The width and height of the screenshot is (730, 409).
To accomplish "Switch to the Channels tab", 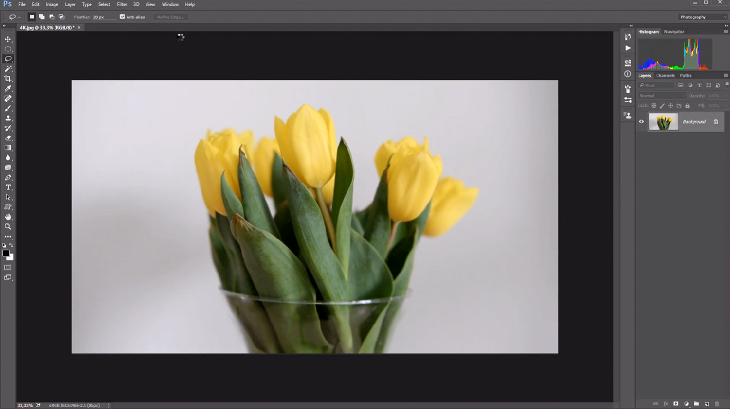I will (665, 76).
